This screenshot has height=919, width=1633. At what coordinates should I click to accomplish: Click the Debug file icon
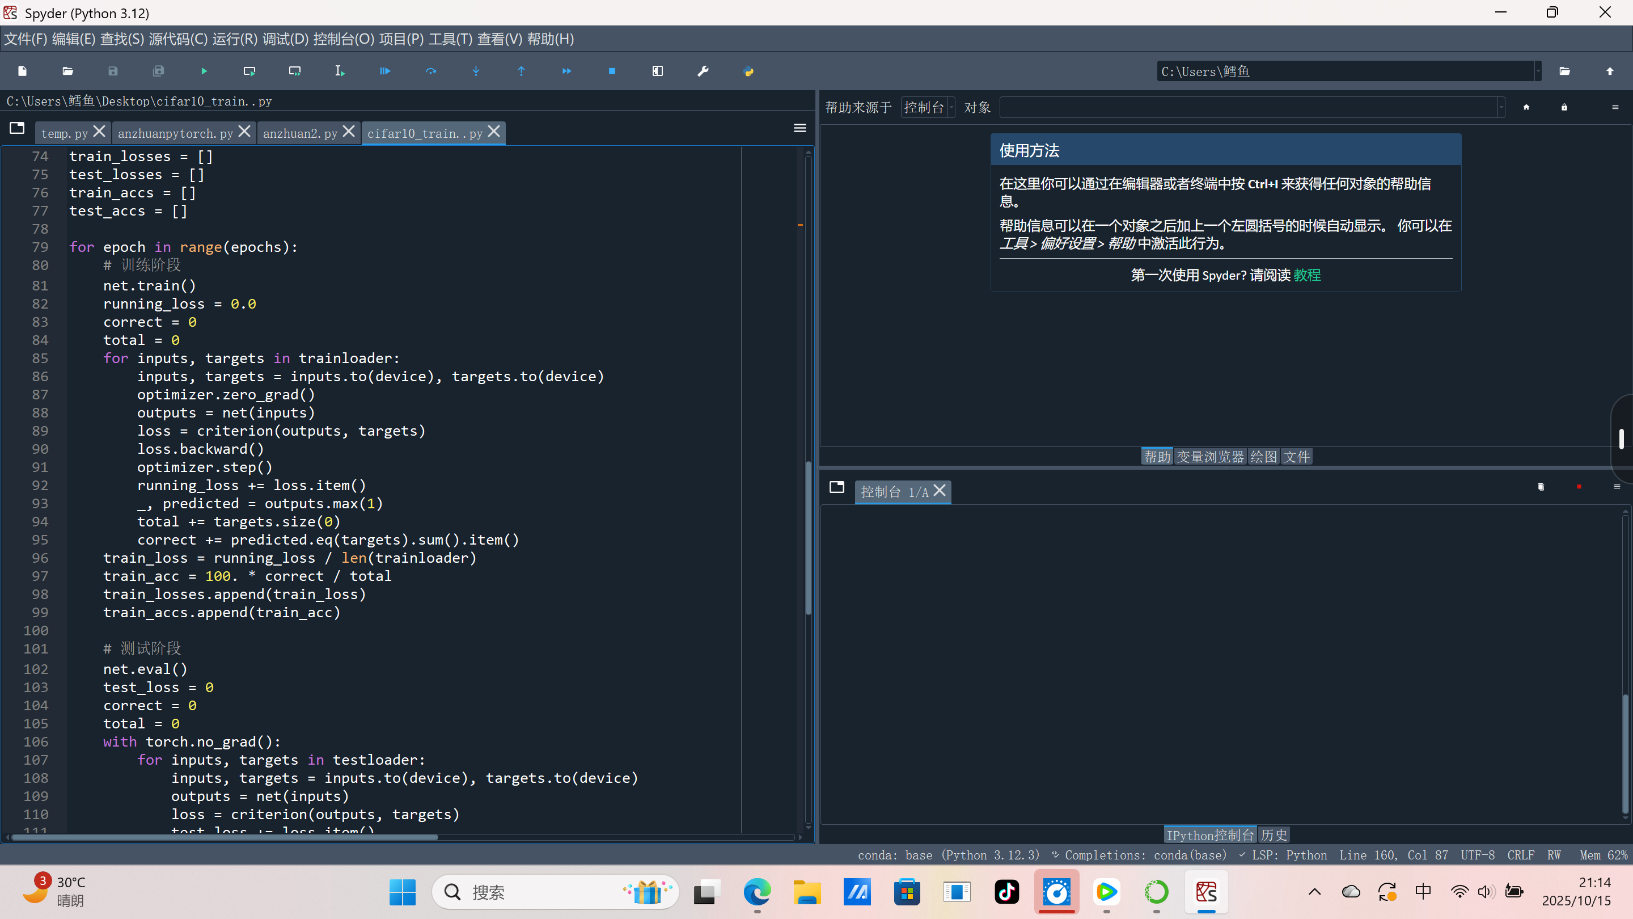point(385,71)
